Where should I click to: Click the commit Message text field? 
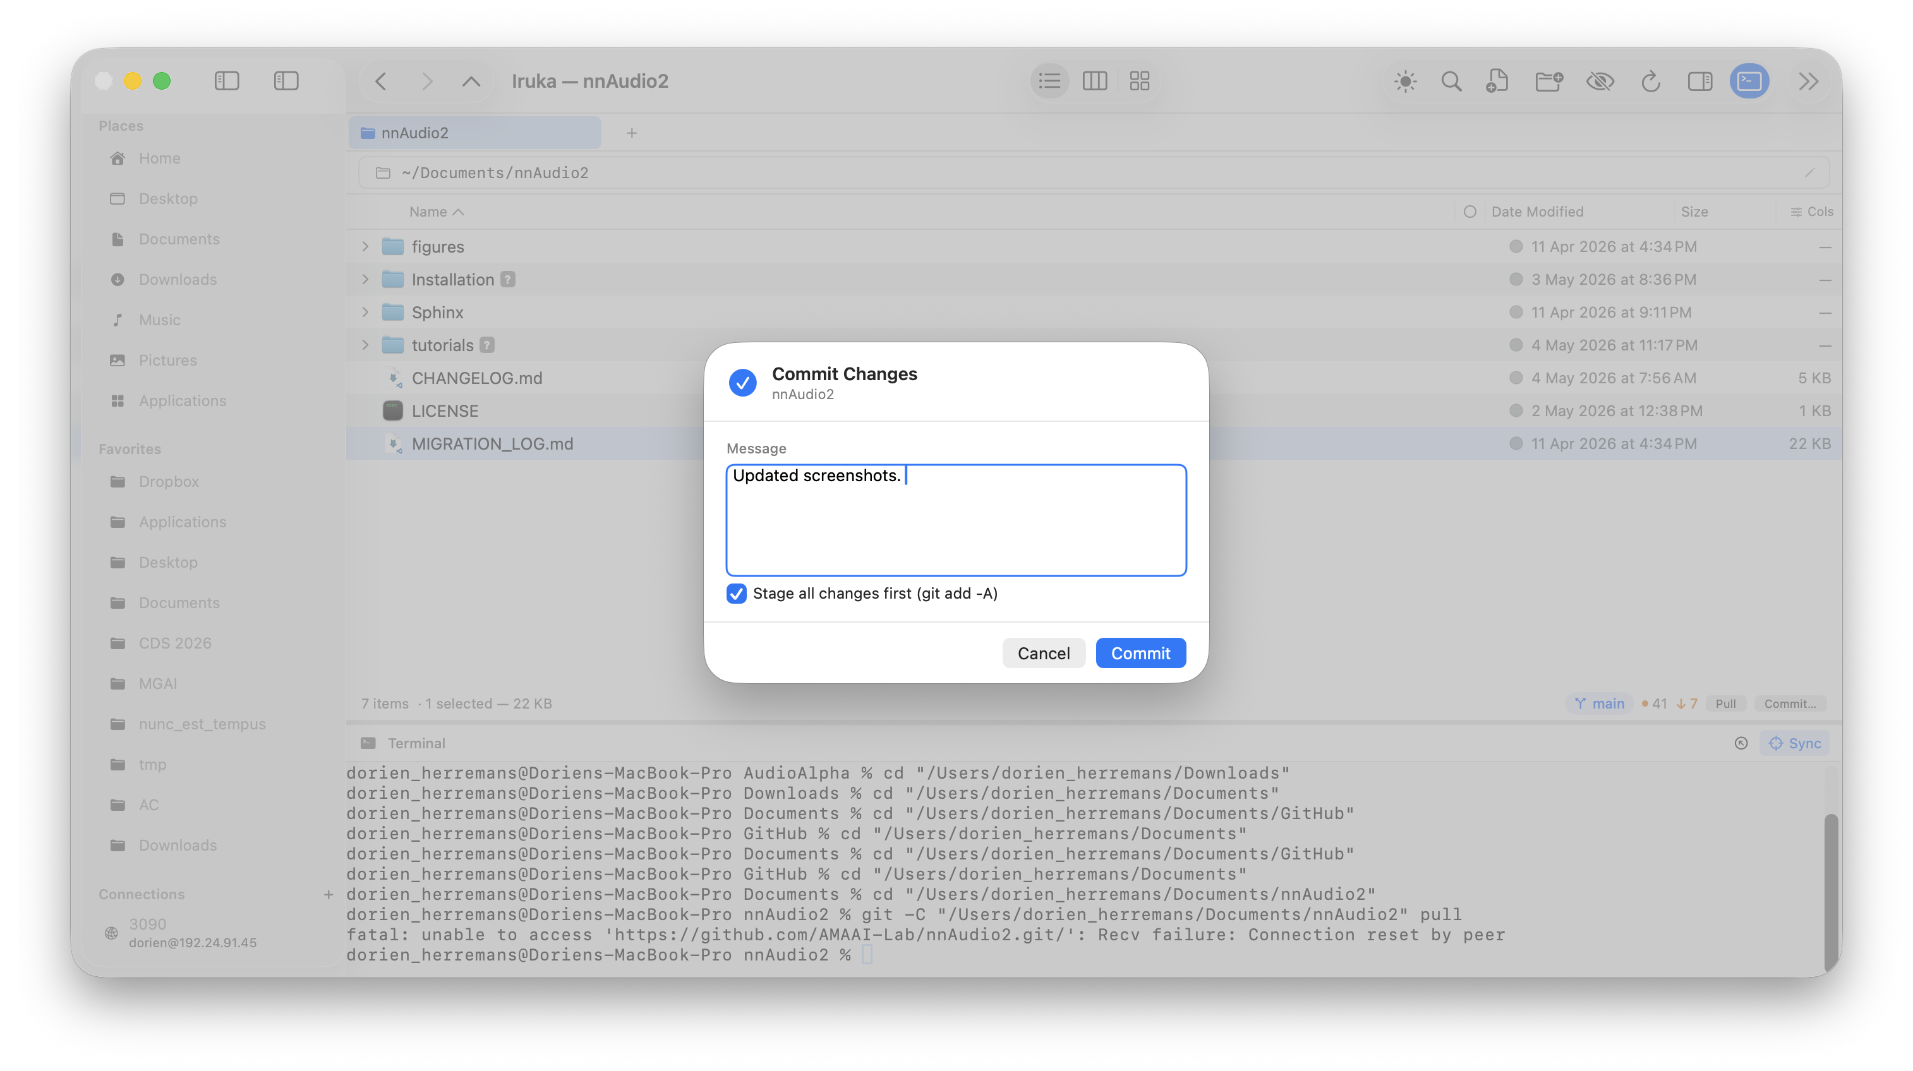click(x=956, y=520)
